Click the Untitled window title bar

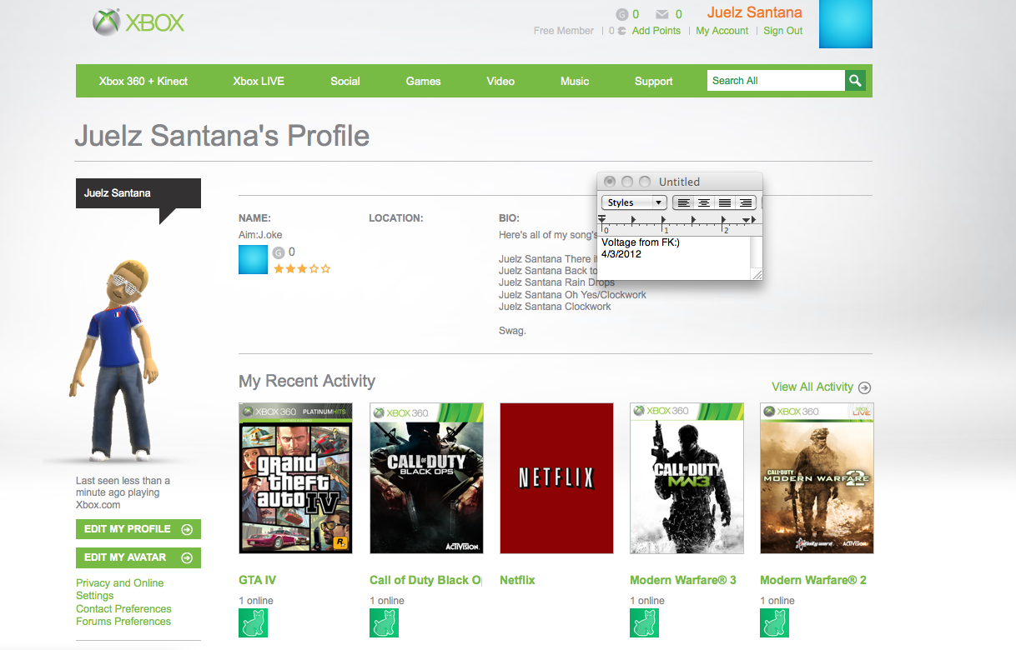680,182
